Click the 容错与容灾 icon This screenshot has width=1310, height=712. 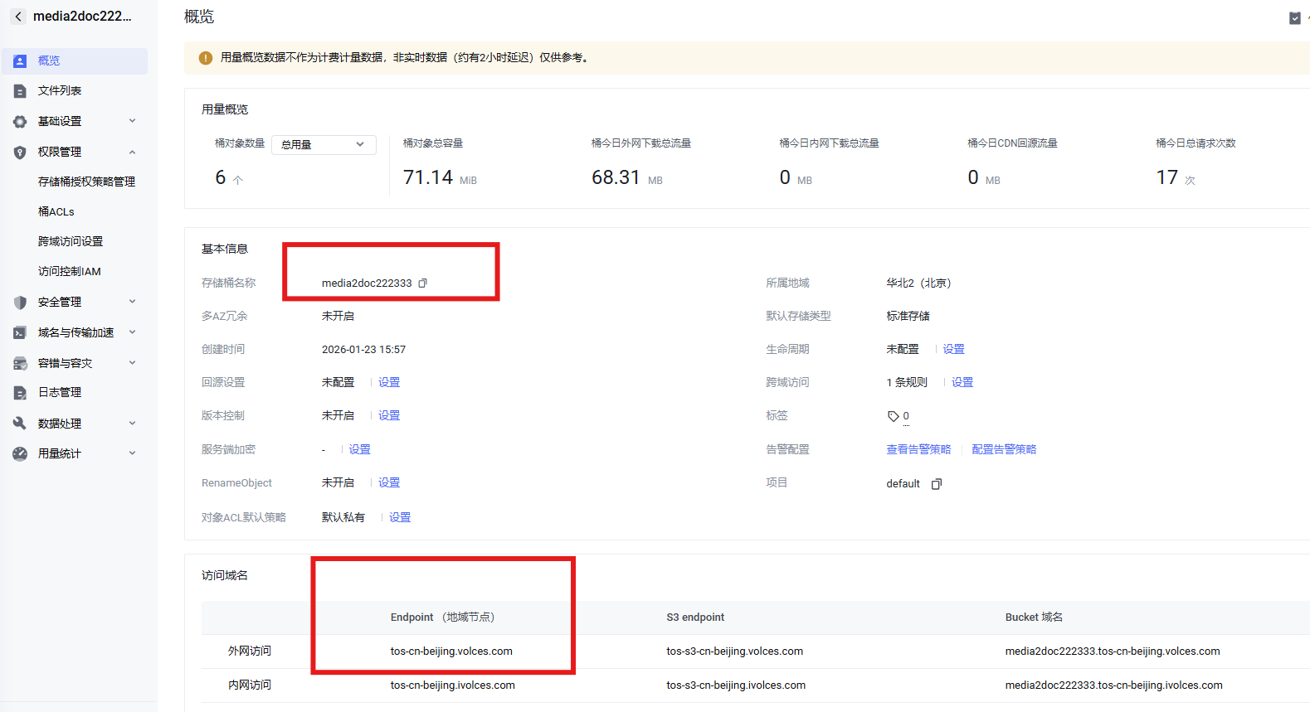(x=20, y=363)
